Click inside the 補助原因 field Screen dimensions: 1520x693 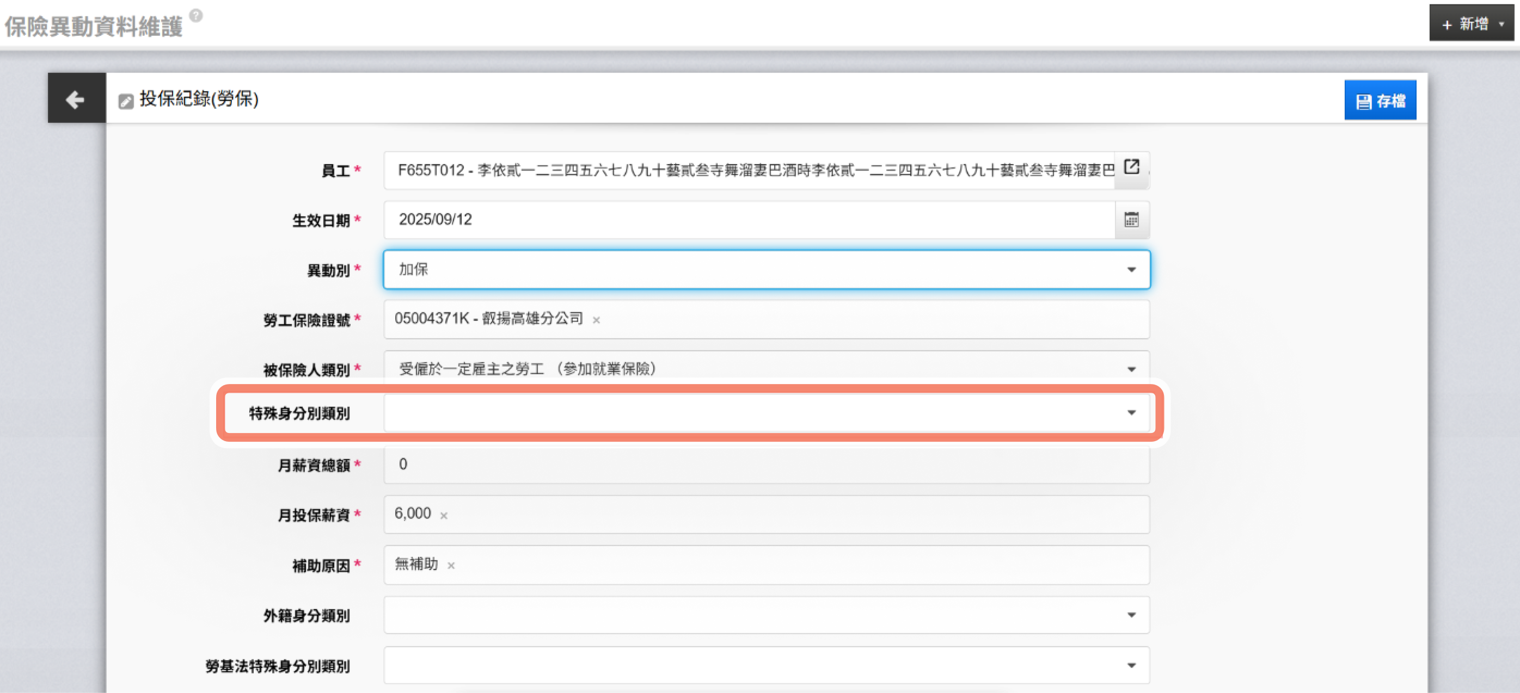796,565
